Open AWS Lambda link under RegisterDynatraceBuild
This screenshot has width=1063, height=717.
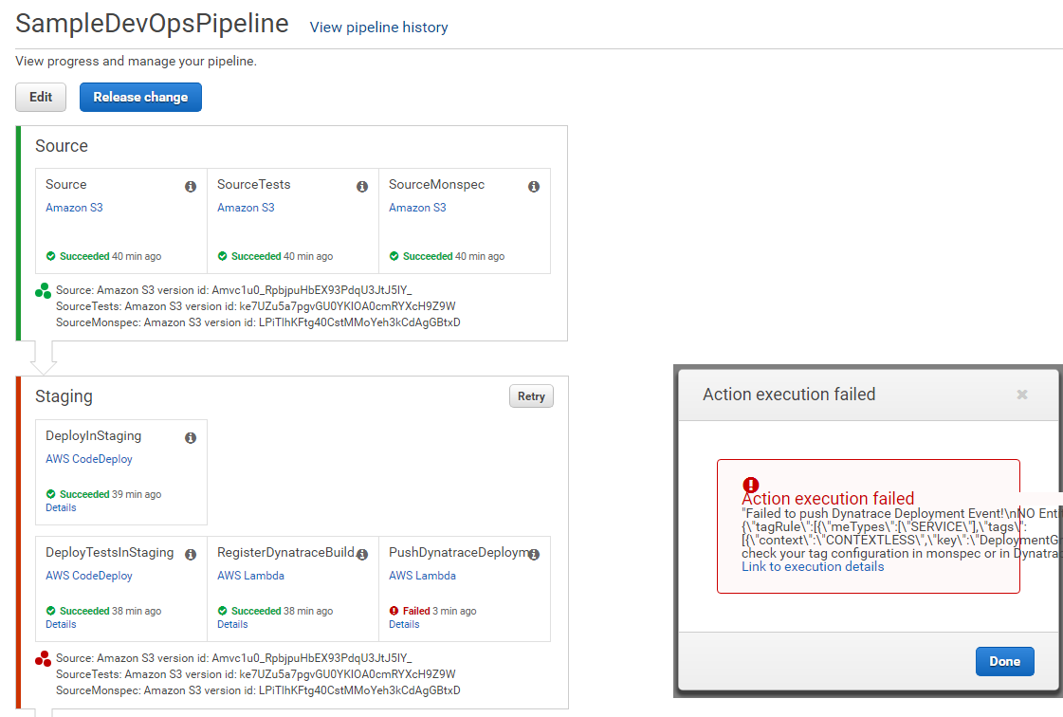pos(250,576)
